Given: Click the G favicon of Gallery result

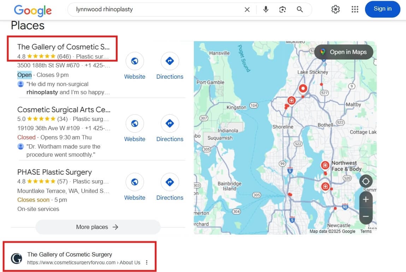Looking at the screenshot, I should click(x=16, y=259).
